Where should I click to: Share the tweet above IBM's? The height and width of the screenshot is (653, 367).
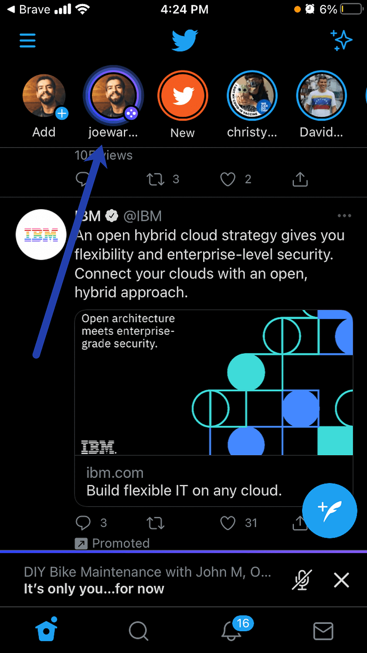300,179
